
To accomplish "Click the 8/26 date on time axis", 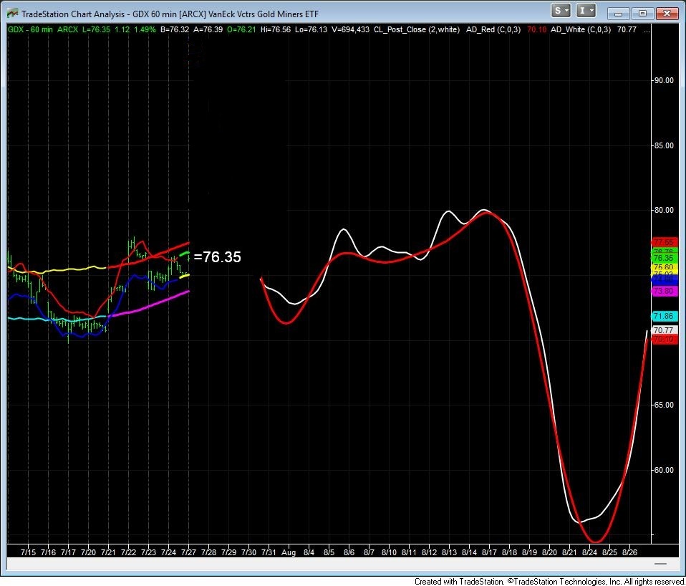I will tap(629, 552).
